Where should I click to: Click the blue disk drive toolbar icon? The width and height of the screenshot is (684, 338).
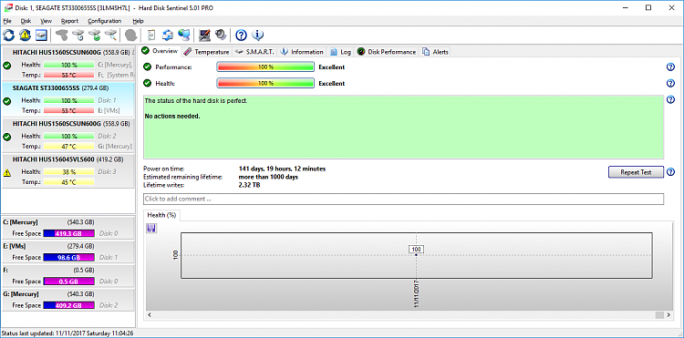(x=41, y=35)
